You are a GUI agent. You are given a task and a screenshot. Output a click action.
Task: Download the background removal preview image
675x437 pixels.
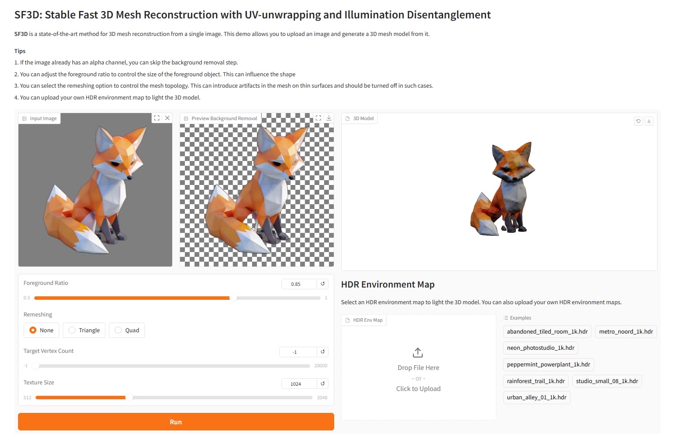pyautogui.click(x=329, y=118)
